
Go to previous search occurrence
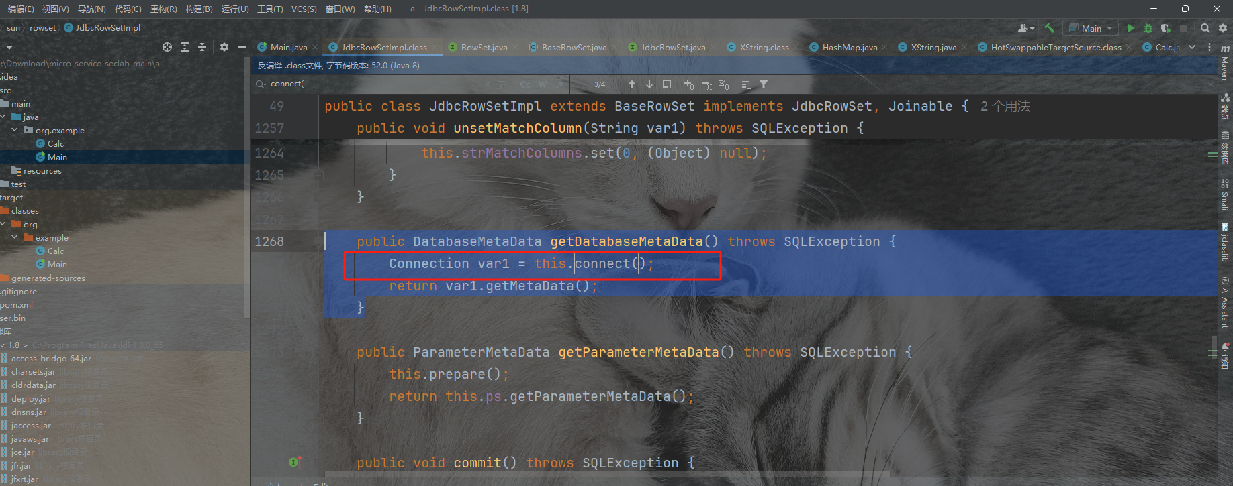[632, 84]
